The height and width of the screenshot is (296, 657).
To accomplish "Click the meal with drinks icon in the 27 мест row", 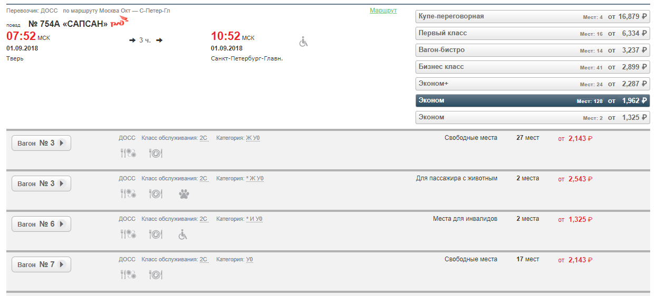I will pyautogui.click(x=128, y=154).
